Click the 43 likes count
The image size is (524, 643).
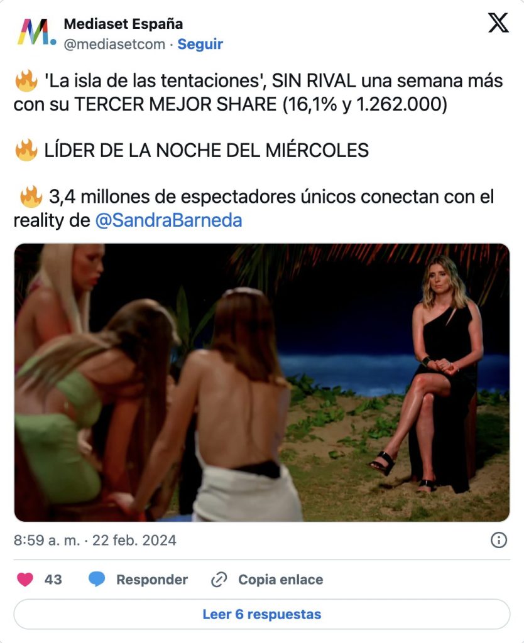click(x=53, y=580)
